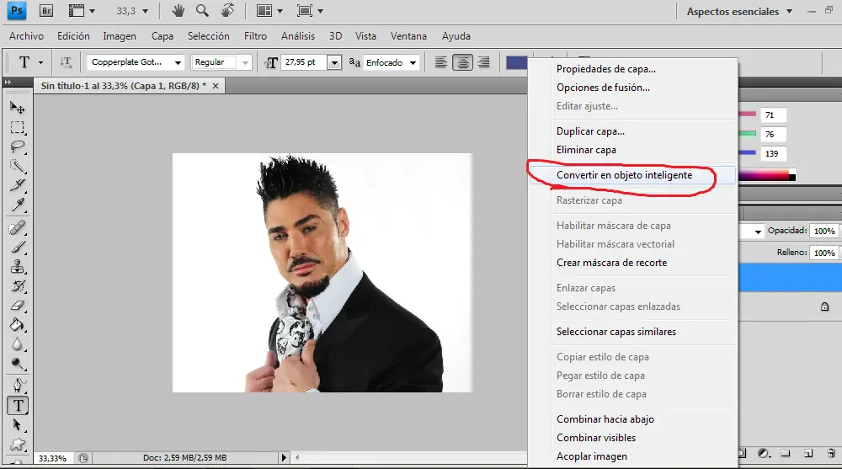Click Convertir en objeto inteligente
Image resolution: width=842 pixels, height=469 pixels.
click(624, 175)
